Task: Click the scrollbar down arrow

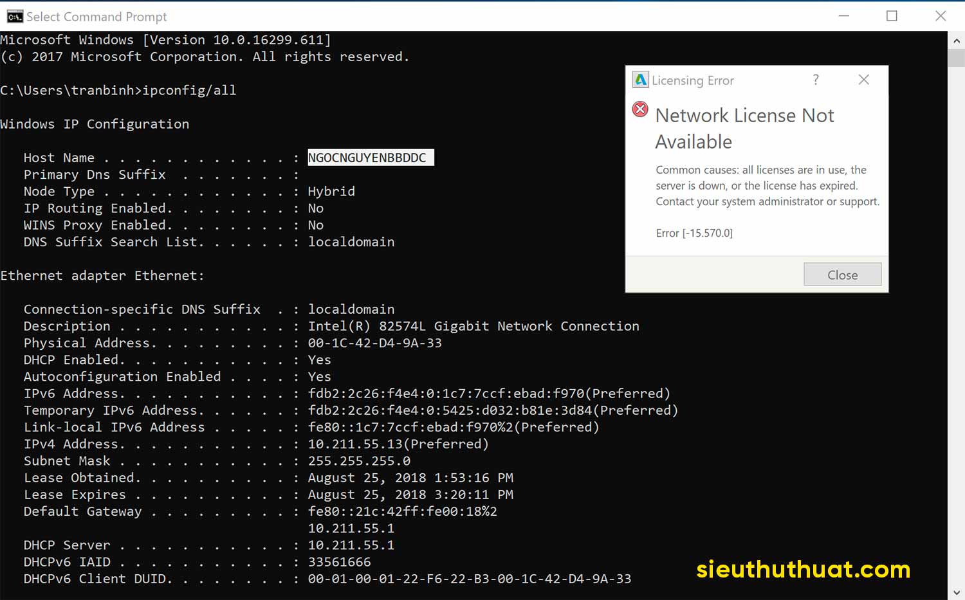Action: pos(957,592)
